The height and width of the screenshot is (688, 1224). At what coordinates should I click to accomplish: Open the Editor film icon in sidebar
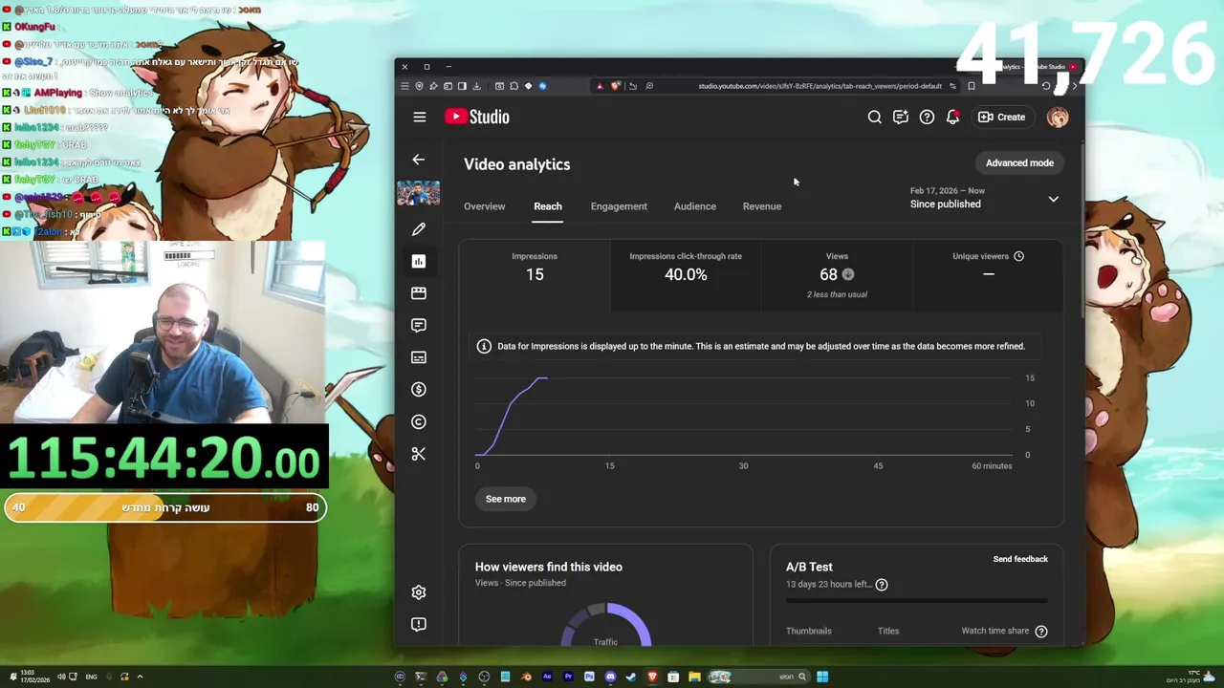[x=419, y=293]
